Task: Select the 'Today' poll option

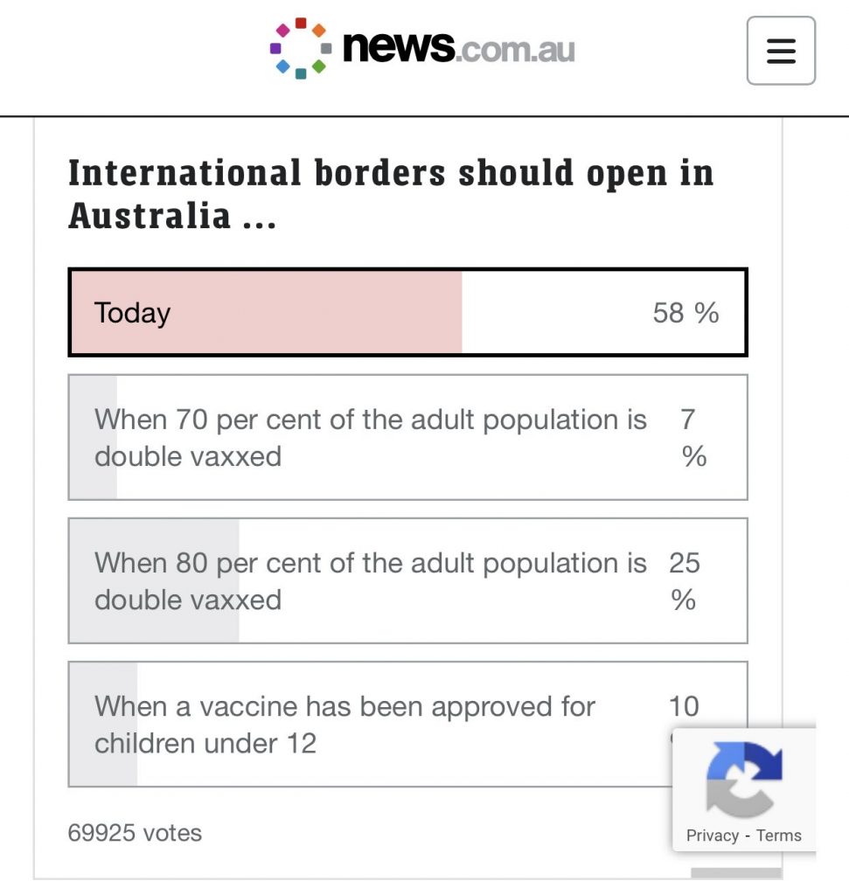Action: pyautogui.click(x=407, y=312)
